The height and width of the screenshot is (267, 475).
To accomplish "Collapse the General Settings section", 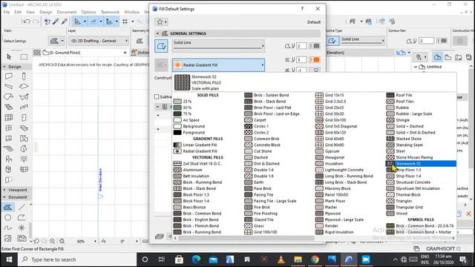I will tap(157, 33).
